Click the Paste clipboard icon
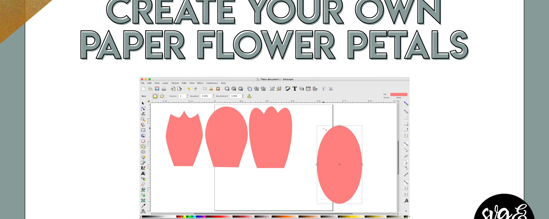The image size is (549, 219). pyautogui.click(x=218, y=89)
